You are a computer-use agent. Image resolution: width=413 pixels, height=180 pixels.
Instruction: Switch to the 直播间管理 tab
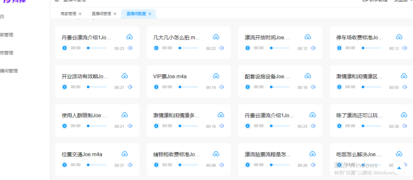pos(101,14)
